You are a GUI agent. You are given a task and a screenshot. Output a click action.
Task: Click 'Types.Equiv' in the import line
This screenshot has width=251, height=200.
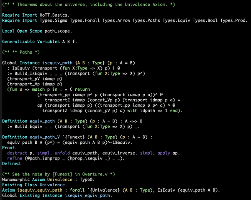point(176,20)
